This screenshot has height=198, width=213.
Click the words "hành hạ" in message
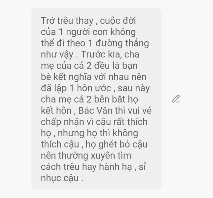pyautogui.click(x=116, y=167)
